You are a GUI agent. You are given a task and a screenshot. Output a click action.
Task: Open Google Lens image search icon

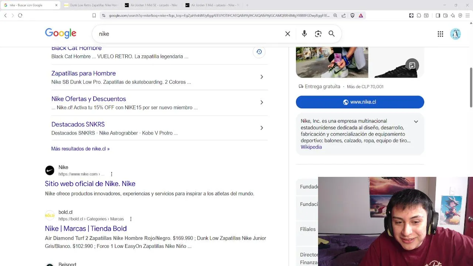click(318, 34)
